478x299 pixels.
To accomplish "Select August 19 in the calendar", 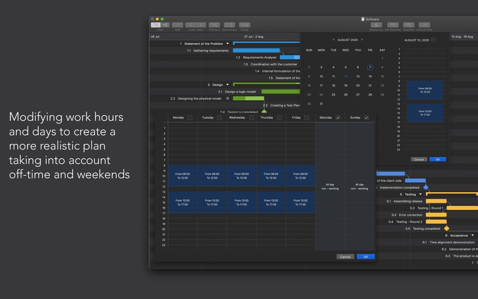I will tap(346, 86).
